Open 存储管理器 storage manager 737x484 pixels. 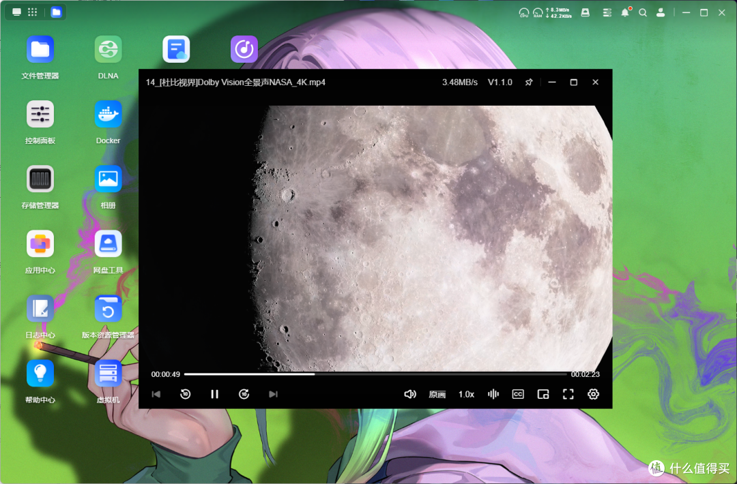[x=40, y=179]
